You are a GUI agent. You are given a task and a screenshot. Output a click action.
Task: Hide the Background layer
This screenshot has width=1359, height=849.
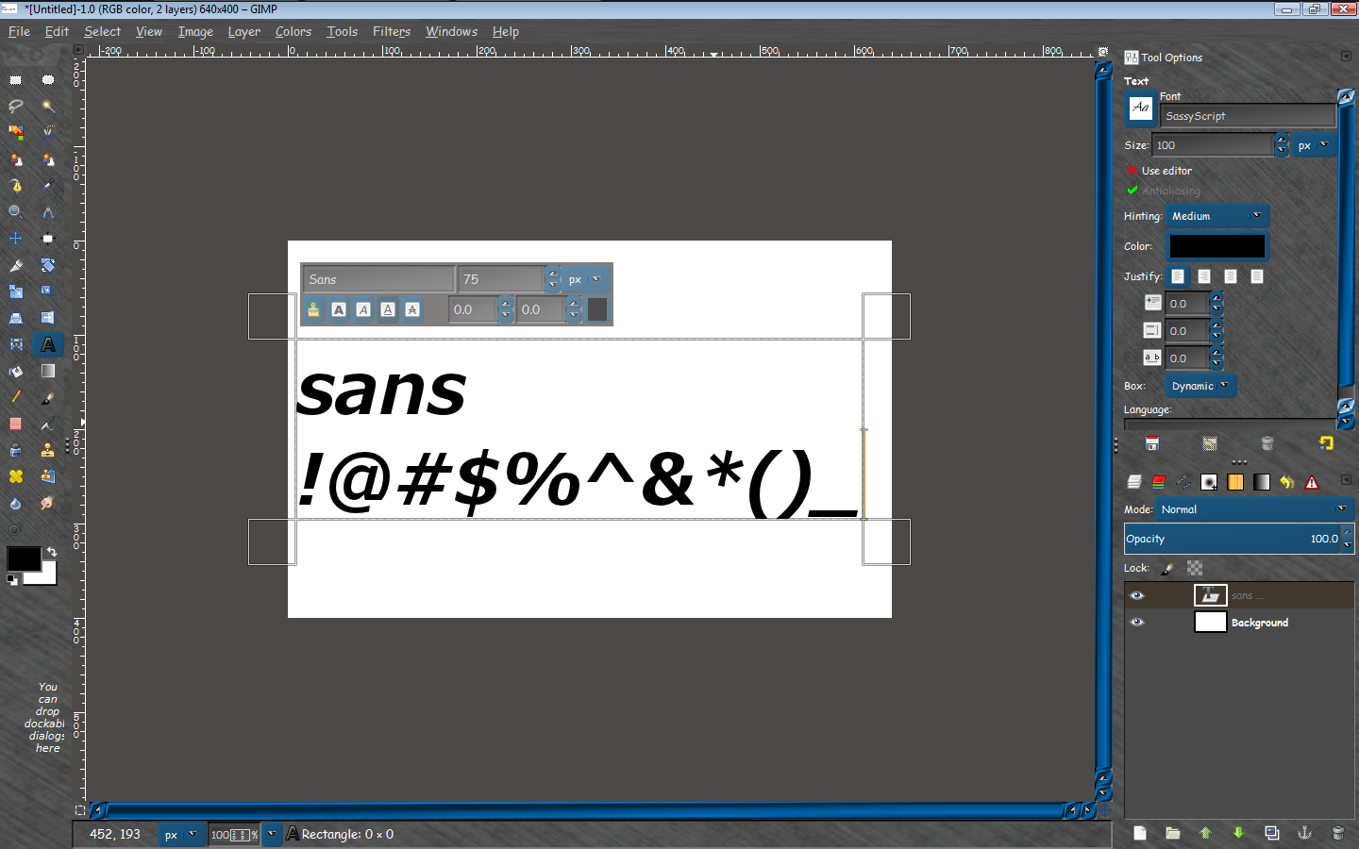pos(1136,623)
